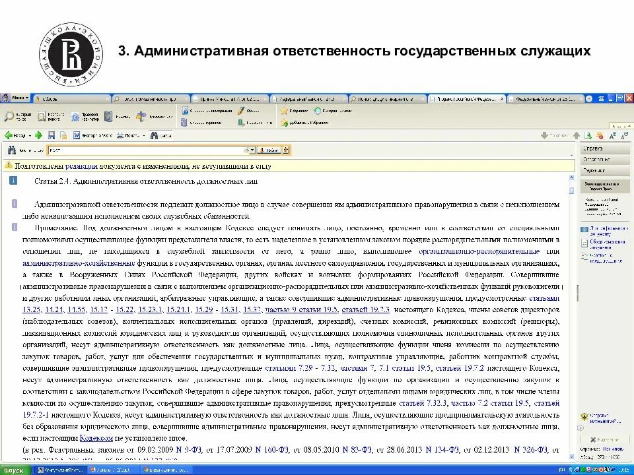Open the статьей 19.7.3 hyperlink
The image size is (634, 475).
click(365, 310)
